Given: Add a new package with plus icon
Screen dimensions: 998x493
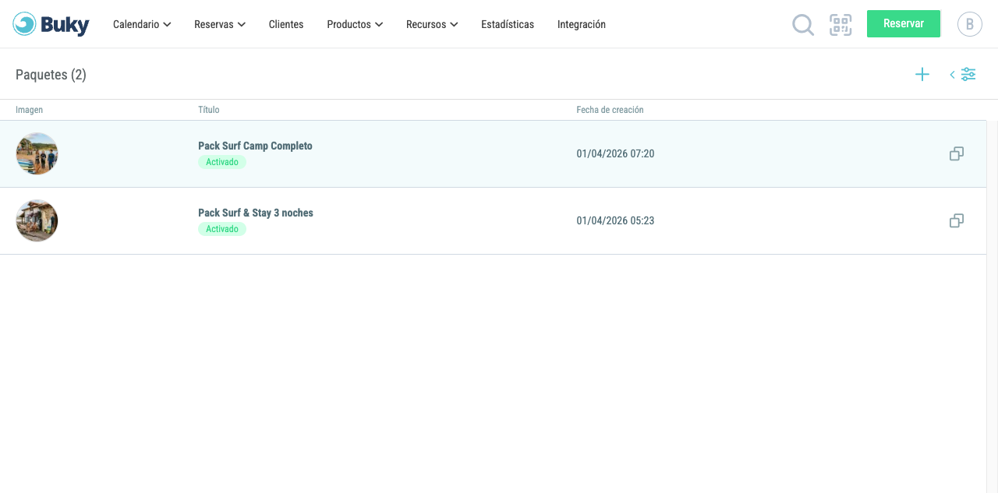Looking at the screenshot, I should (x=922, y=75).
